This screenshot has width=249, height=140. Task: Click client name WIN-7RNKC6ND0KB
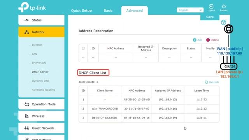[105, 109]
